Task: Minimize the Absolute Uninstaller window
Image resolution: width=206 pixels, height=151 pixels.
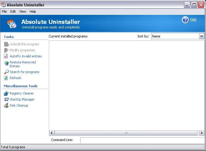Action: pos(187,5)
